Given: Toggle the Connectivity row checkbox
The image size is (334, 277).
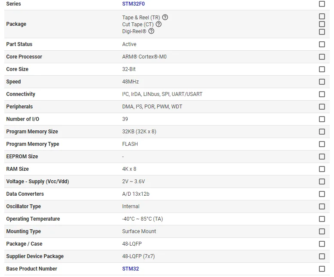Looking at the screenshot, I should click(x=322, y=94).
